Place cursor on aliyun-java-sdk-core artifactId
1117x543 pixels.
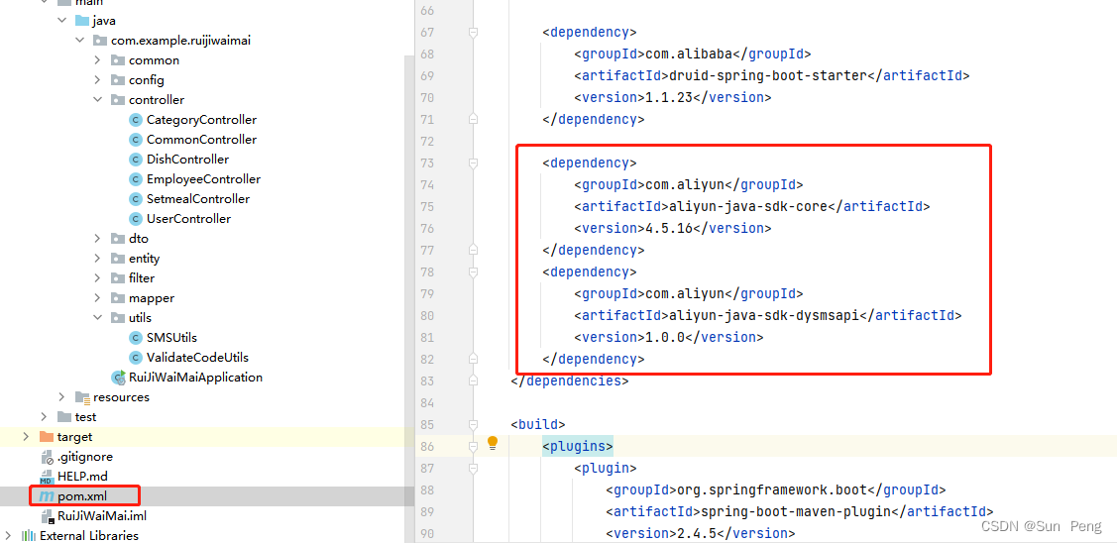[x=747, y=207]
